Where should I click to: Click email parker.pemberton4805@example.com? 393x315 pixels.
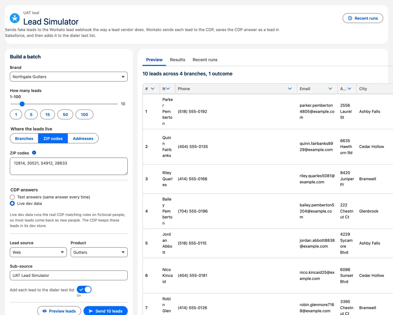[x=317, y=112]
